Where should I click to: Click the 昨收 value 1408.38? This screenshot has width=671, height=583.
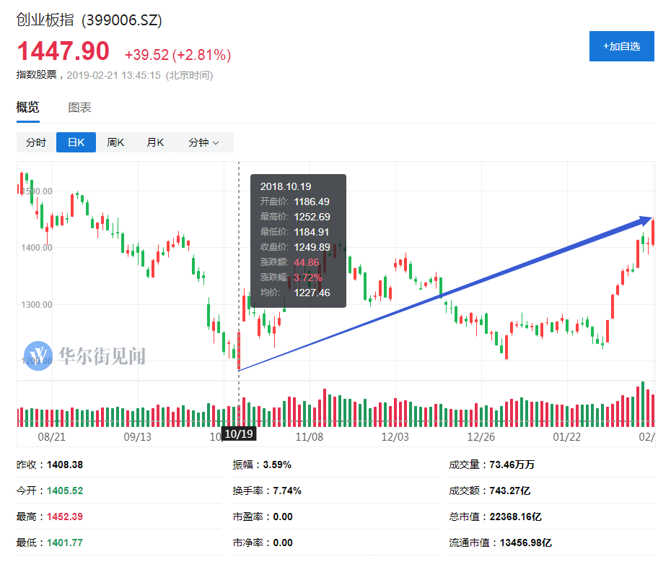click(x=65, y=465)
